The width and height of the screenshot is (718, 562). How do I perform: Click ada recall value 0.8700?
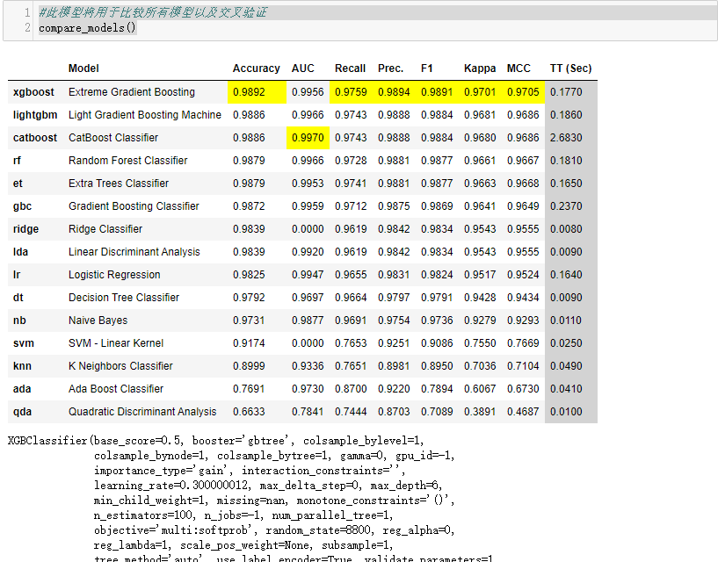[x=351, y=389]
